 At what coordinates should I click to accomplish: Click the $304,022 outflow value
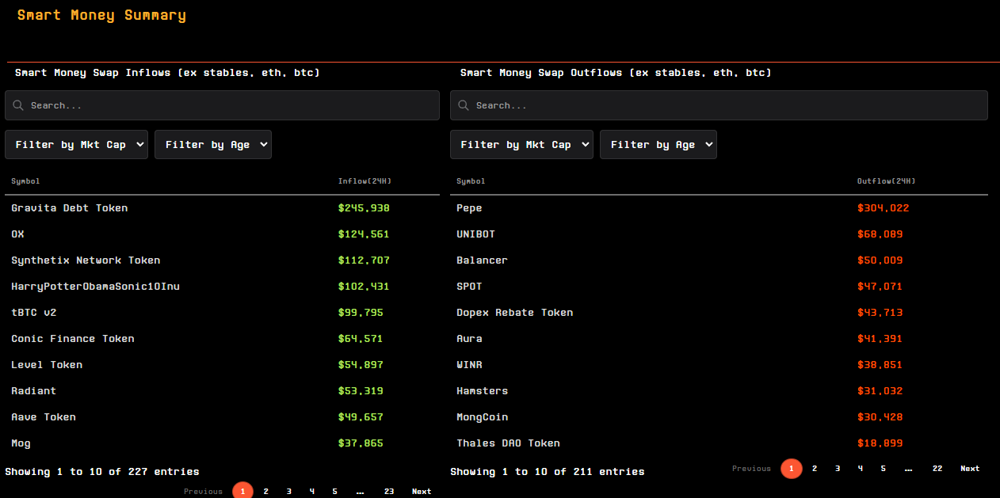(884, 208)
